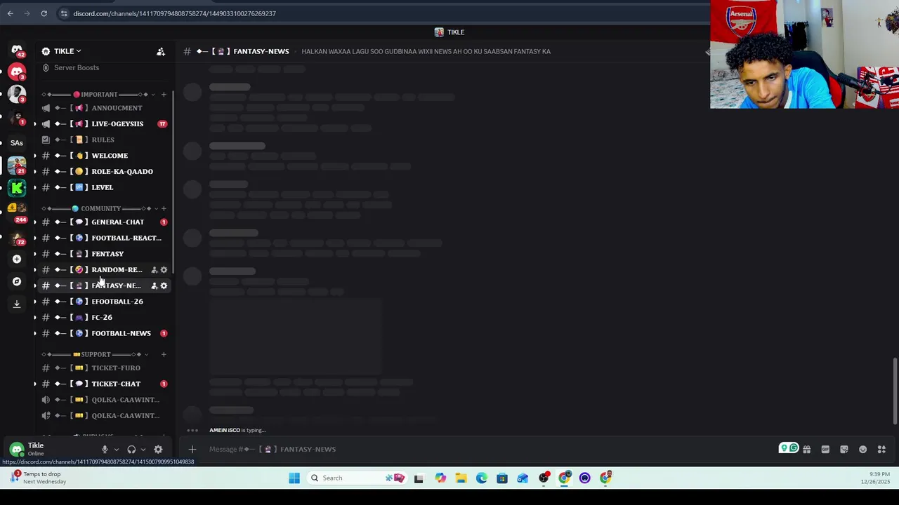Open the RULES channel
Image resolution: width=899 pixels, height=505 pixels.
(103, 140)
